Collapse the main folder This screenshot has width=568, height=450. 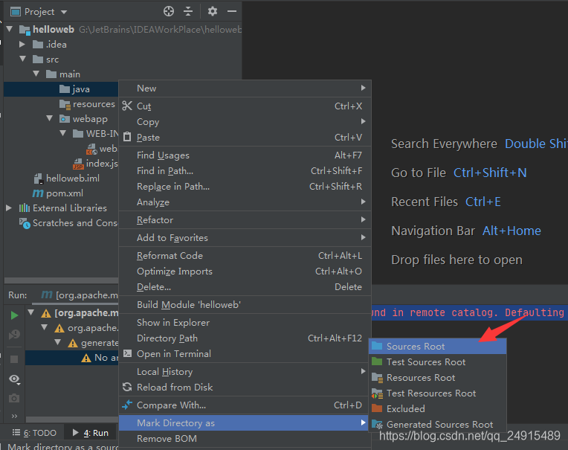[x=36, y=74]
